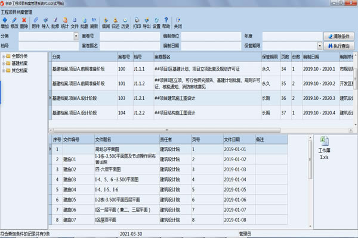Click the 导出 (Export) toolbar icon
This screenshot has width=358, height=238.
tap(147, 23)
